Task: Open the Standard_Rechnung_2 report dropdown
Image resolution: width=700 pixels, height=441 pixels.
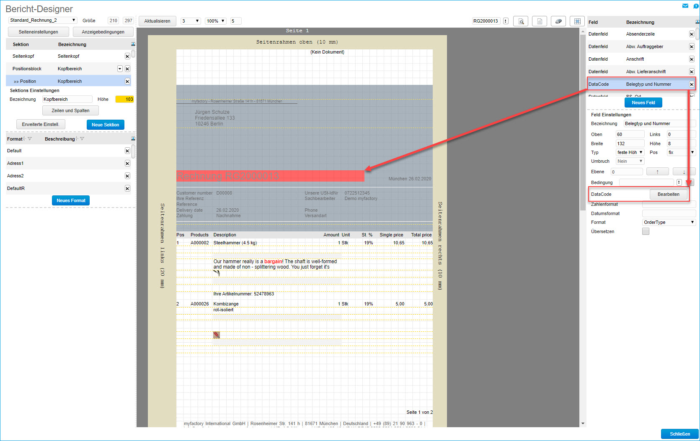Action: [x=42, y=20]
